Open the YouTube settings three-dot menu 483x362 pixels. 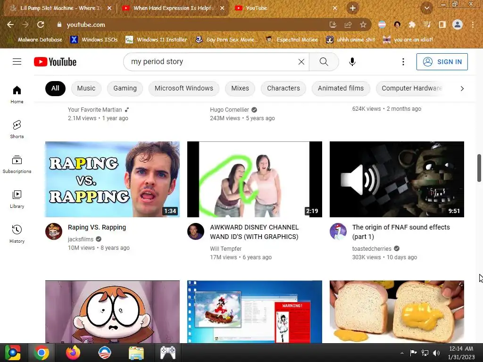coord(403,62)
